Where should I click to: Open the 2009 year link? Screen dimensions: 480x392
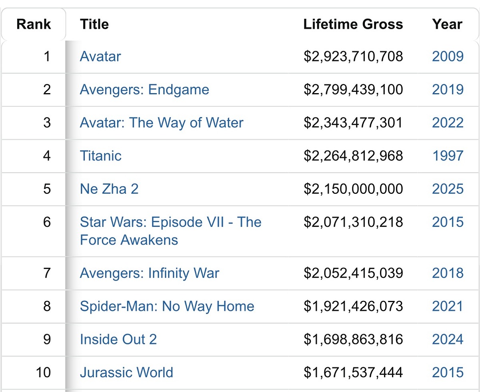pos(448,56)
